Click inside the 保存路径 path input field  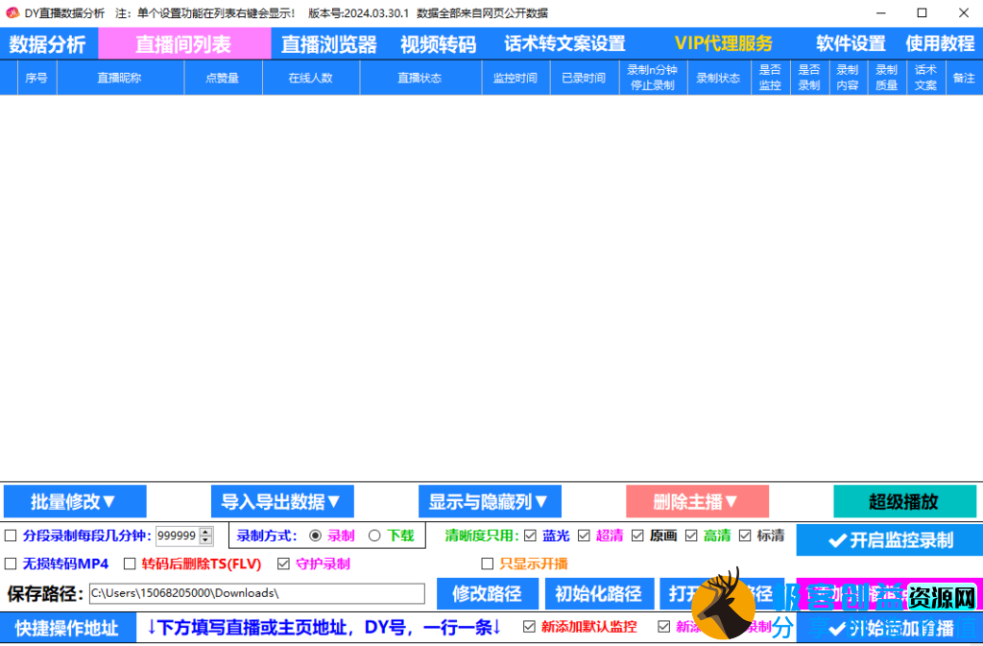pyautogui.click(x=259, y=594)
